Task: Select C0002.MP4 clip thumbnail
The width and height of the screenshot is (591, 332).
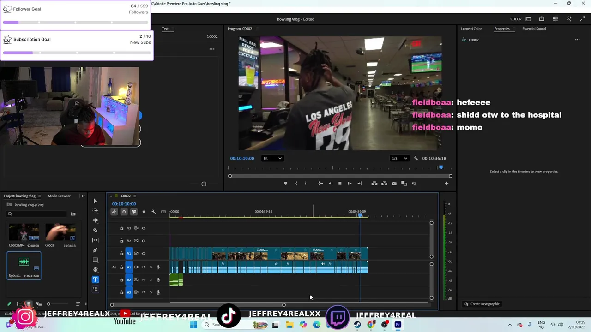Action: click(x=24, y=232)
